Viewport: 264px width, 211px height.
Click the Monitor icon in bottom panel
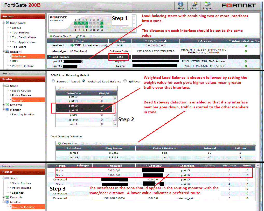pyautogui.click(x=7, y=202)
